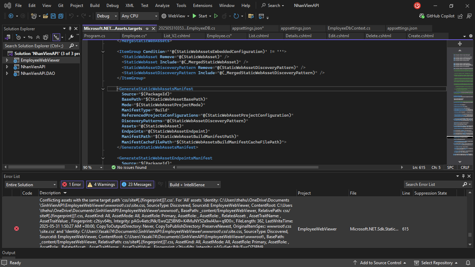Image resolution: width=475 pixels, height=267 pixels.
Task: Open the Extensions menu
Action: click(x=203, y=6)
